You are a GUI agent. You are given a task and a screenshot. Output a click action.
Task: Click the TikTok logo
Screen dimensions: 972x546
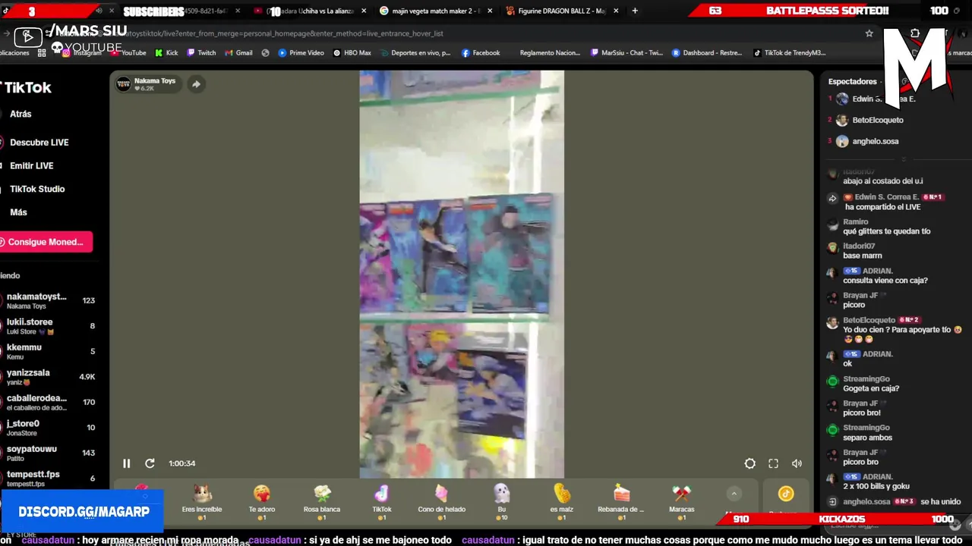point(27,88)
